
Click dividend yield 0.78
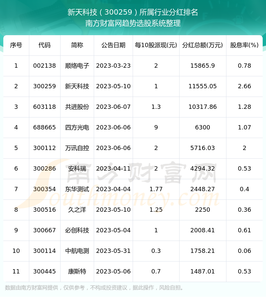coord(244,66)
